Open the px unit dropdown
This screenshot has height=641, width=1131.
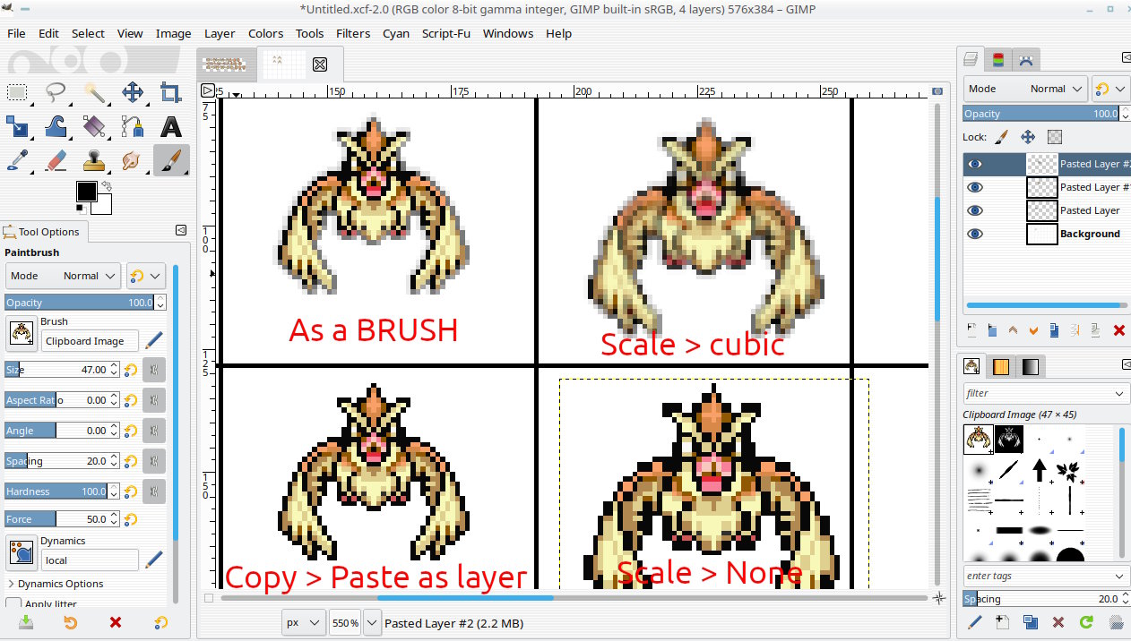pos(303,623)
